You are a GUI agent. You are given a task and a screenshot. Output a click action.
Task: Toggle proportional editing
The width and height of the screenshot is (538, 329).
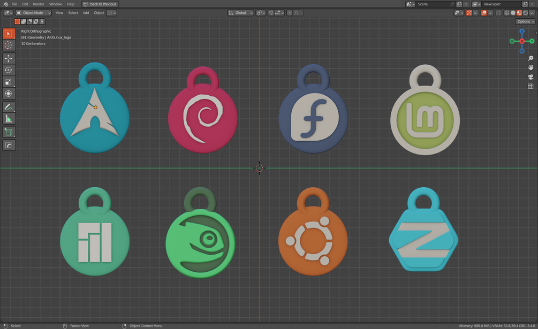[x=290, y=13]
